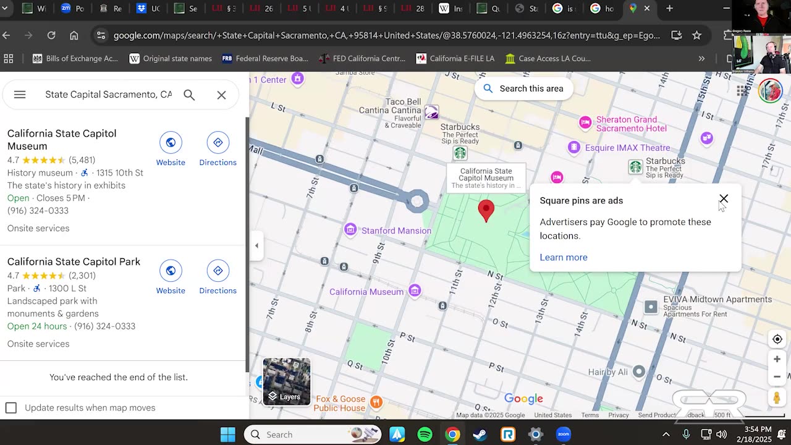The image size is (791, 445).
Task: Click the Street View pegman icon
Action: 777,397
